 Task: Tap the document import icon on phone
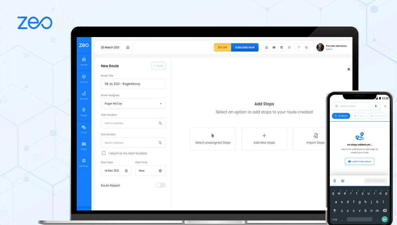(334, 181)
